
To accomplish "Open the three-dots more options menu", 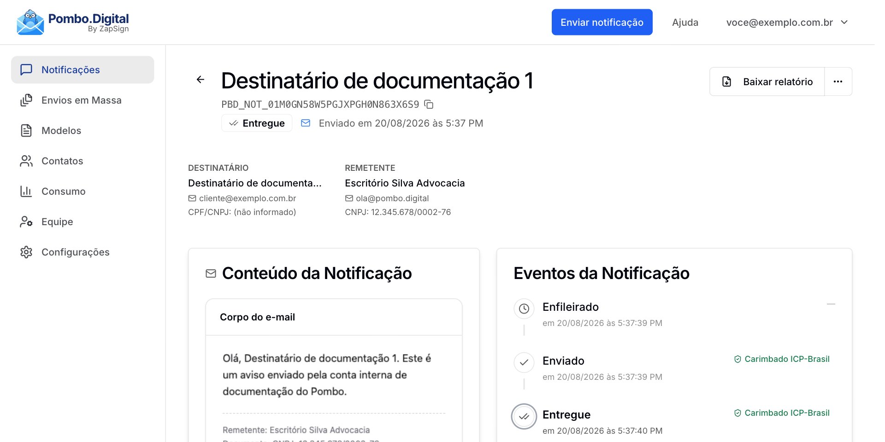I will tap(838, 81).
